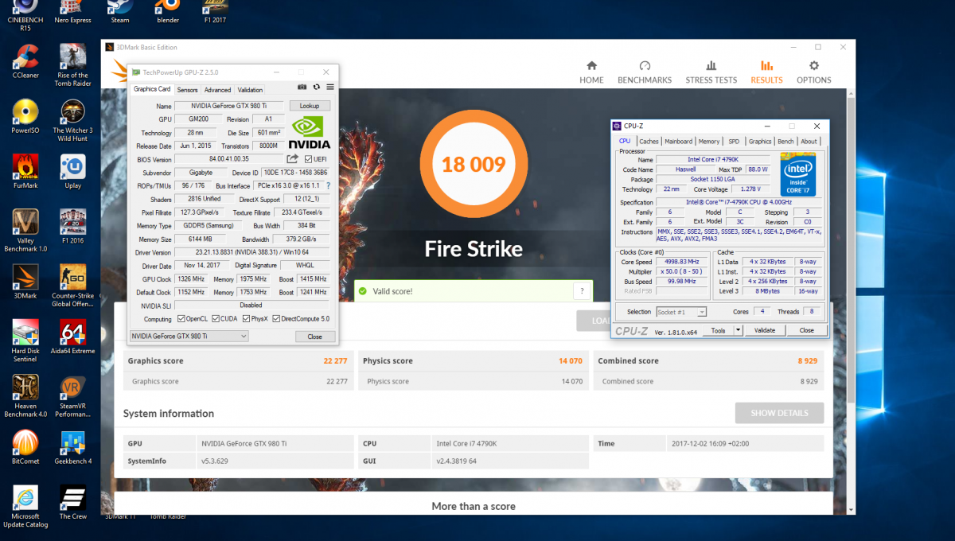Go to HOME in 3DMark
The height and width of the screenshot is (541, 955).
[x=591, y=72]
